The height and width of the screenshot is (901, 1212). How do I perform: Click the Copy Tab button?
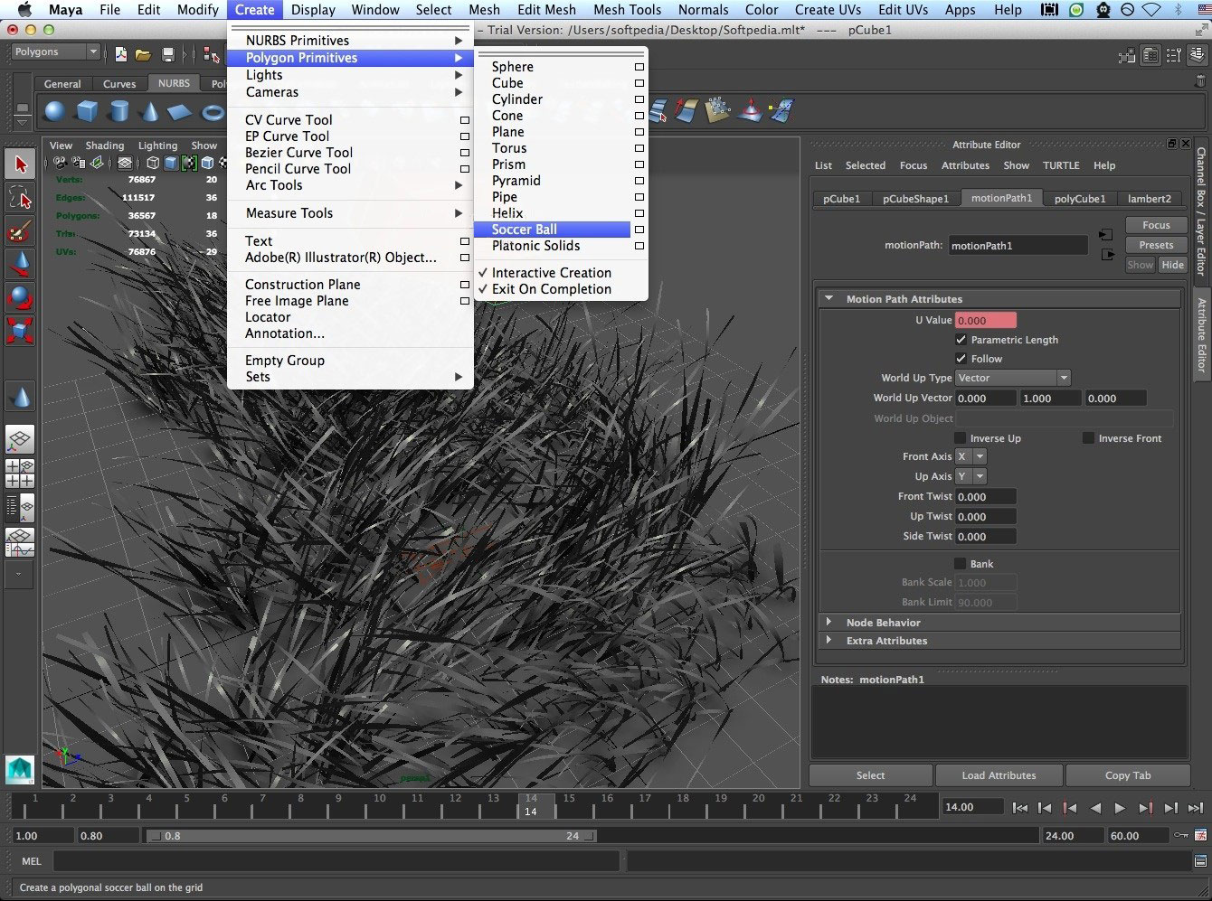tap(1128, 775)
